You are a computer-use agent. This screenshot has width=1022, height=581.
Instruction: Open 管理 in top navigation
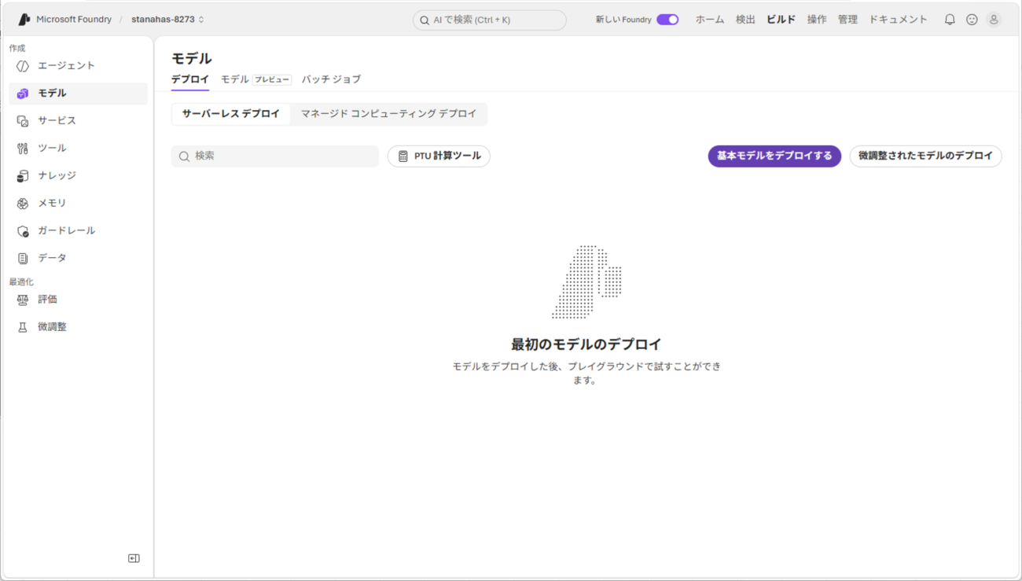(x=847, y=20)
